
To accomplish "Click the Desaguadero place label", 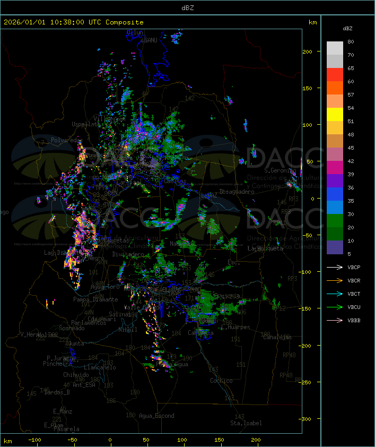I will (x=237, y=192).
